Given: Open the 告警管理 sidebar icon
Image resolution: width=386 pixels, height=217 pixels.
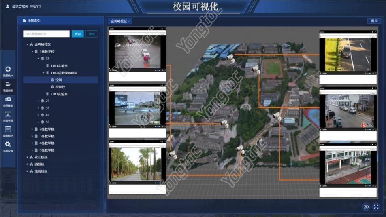Looking at the screenshot, I should coord(8,114).
